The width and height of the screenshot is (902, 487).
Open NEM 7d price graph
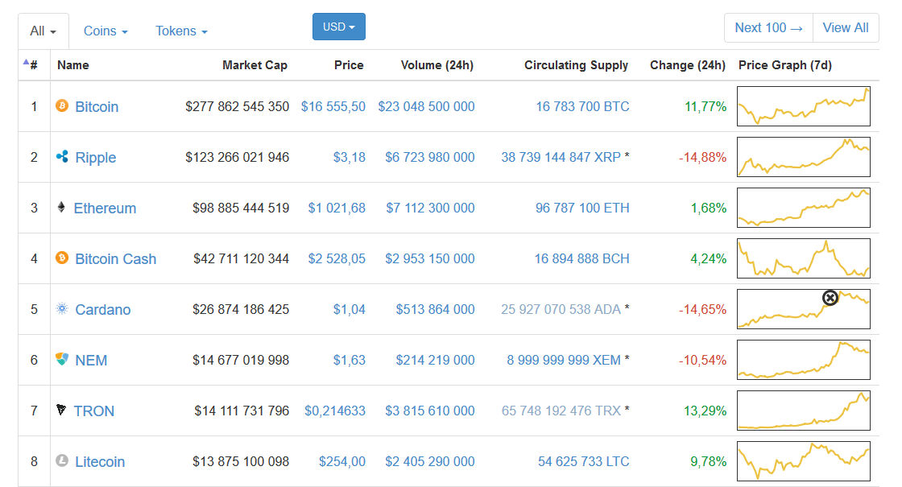click(x=804, y=360)
